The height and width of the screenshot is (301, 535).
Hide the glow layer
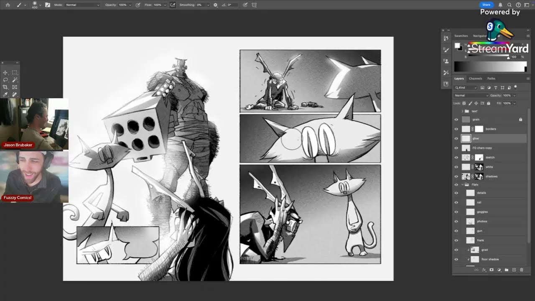(456, 138)
